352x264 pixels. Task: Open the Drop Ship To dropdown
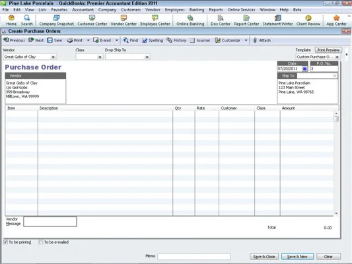[x=147, y=57]
